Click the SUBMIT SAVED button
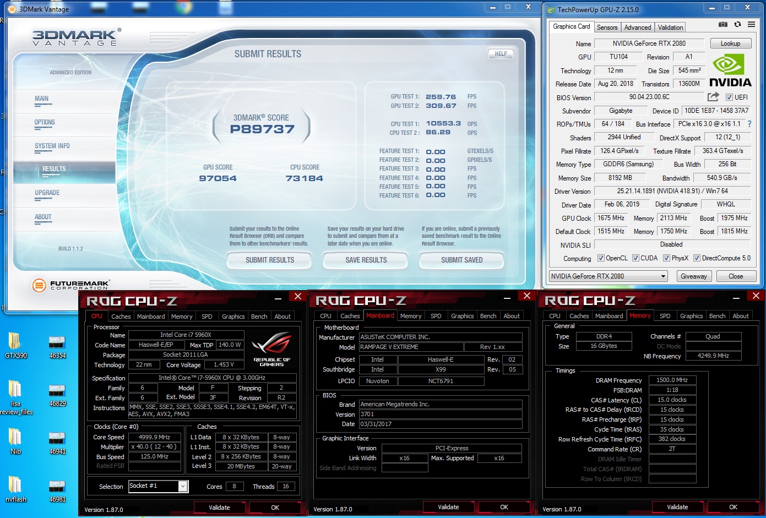Image resolution: width=766 pixels, height=518 pixels. tap(461, 260)
